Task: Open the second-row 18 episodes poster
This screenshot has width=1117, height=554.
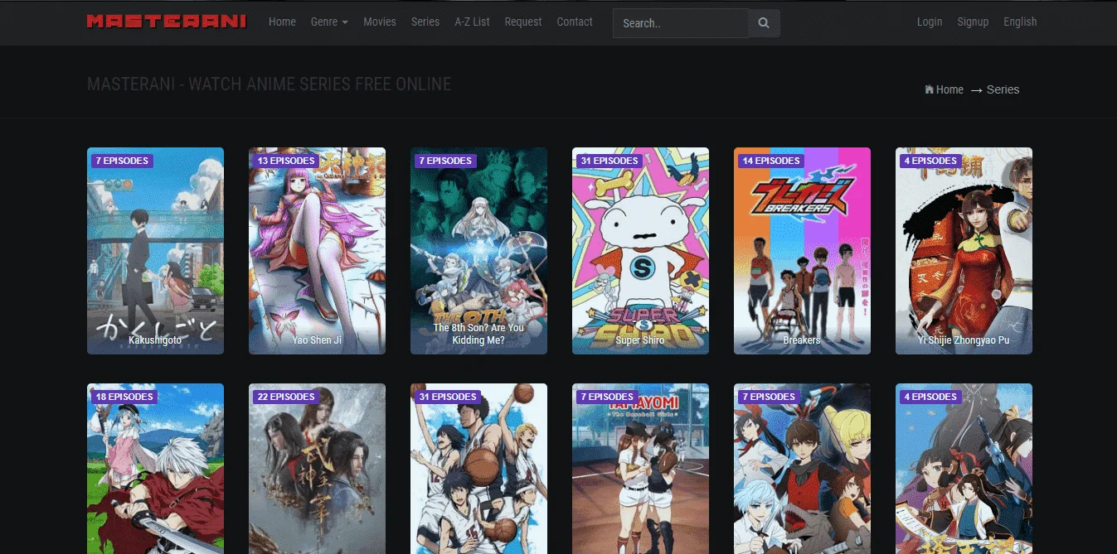Action: pos(155,469)
